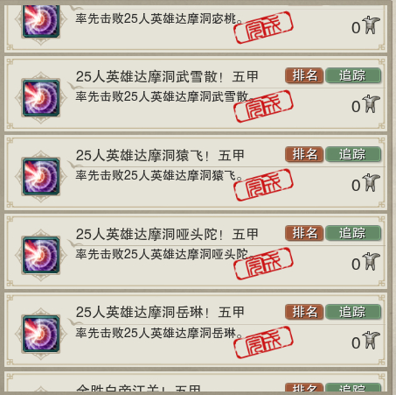Select the 率先击败25人英雄达摩洞宓桃 description
The height and width of the screenshot is (395, 396).
(x=159, y=19)
